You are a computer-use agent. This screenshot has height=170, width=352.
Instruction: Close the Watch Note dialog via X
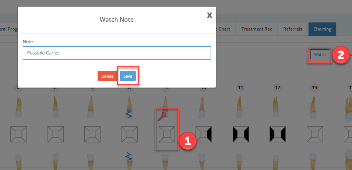pos(210,15)
